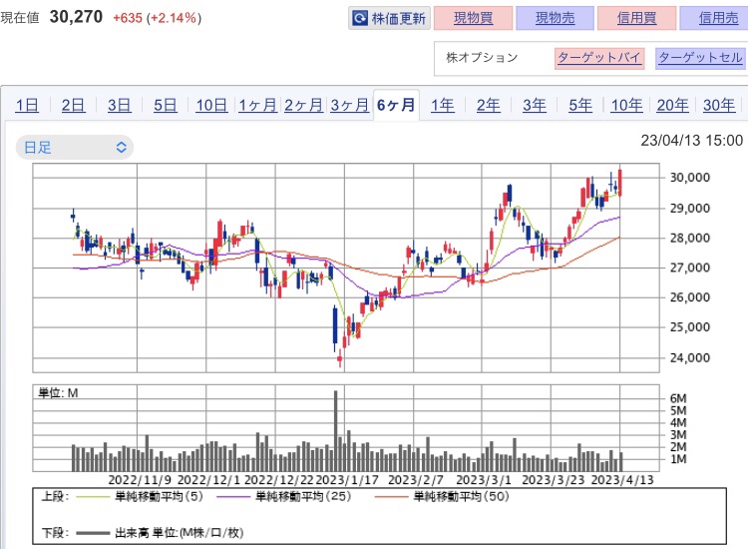This screenshot has width=748, height=549.
Task: Click the 2023/4/13 date axis label
Action: [622, 480]
